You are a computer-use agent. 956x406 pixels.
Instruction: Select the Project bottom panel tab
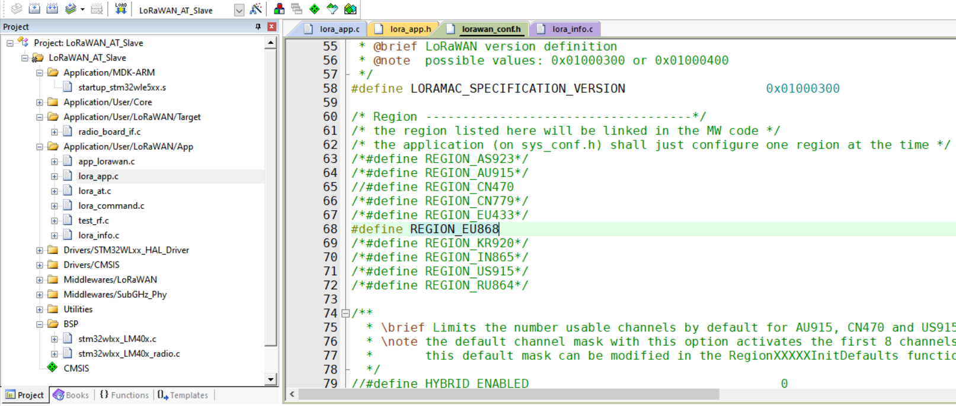(x=25, y=395)
